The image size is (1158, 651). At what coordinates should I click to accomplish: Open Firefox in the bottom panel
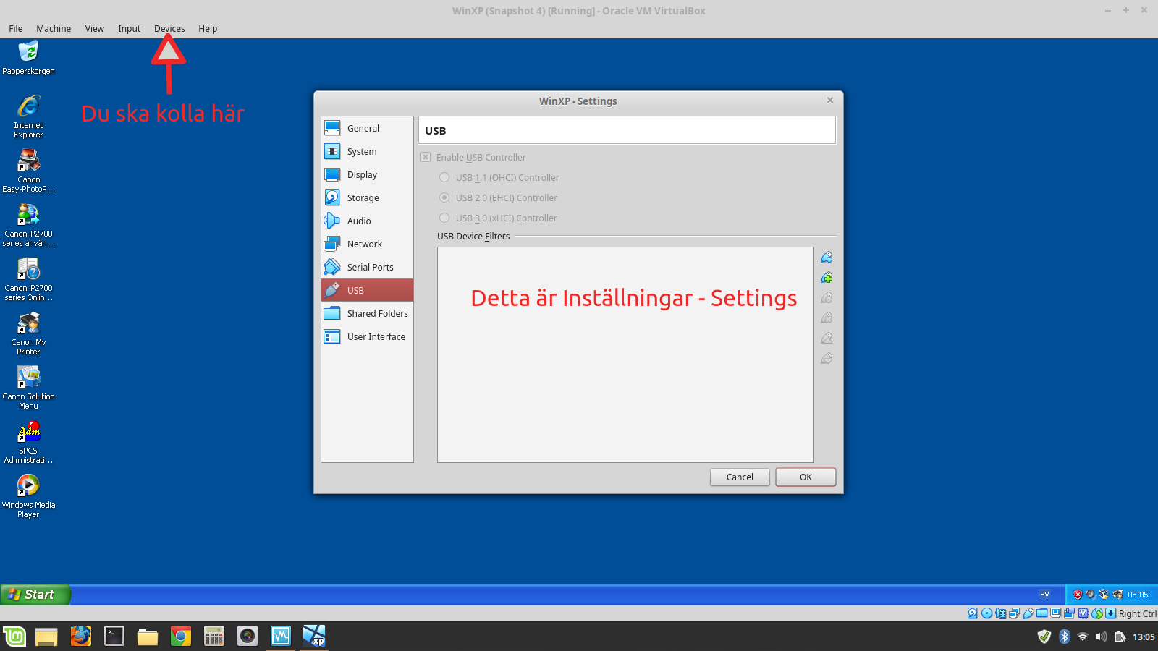coord(81,637)
